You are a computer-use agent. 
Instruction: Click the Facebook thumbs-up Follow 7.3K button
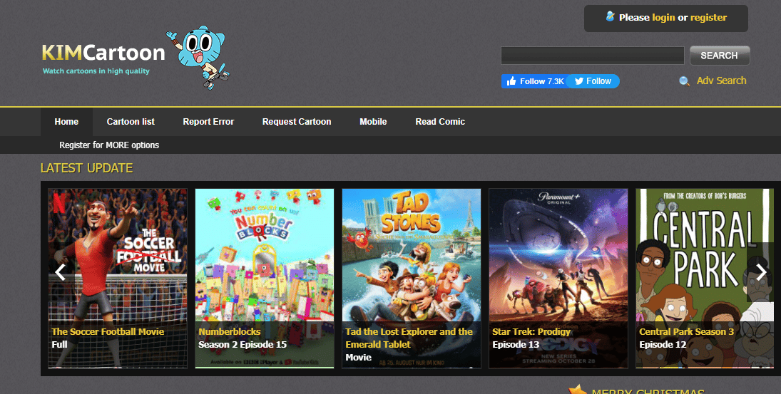tap(534, 81)
